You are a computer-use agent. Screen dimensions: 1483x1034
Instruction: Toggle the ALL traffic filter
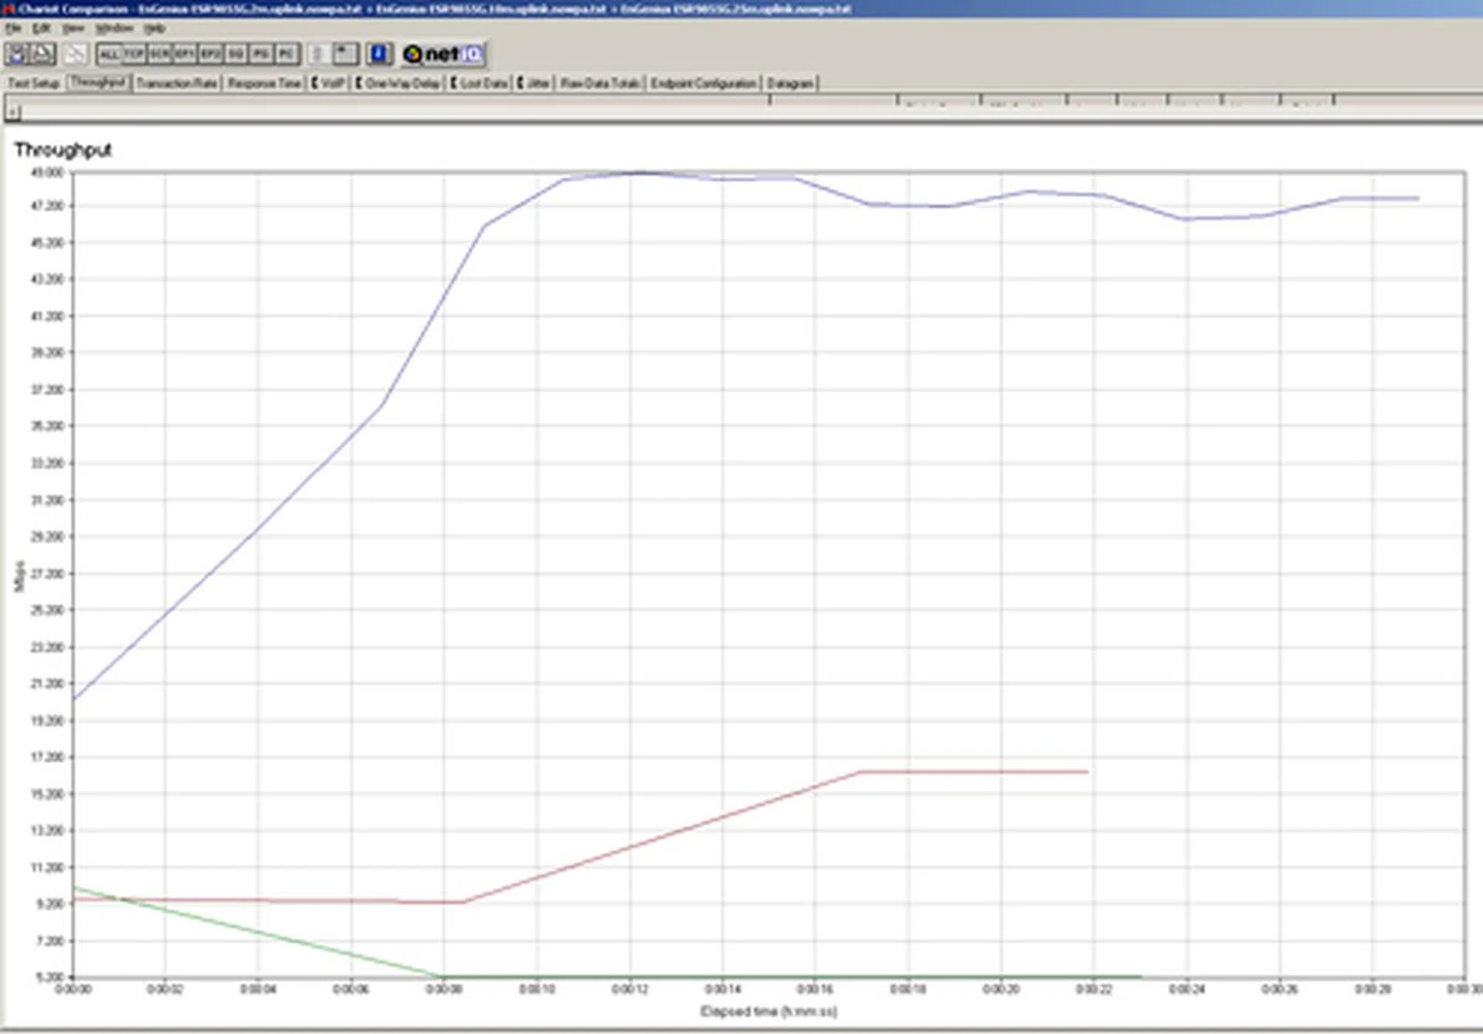coord(108,54)
